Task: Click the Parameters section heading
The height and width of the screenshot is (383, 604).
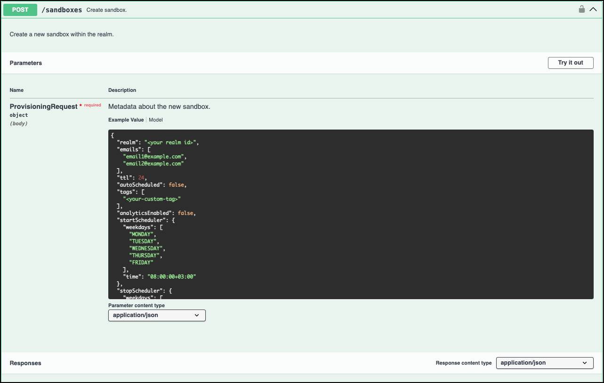Action: click(x=26, y=63)
